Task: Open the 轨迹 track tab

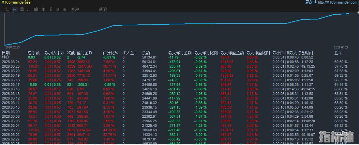Action: click(x=103, y=9)
